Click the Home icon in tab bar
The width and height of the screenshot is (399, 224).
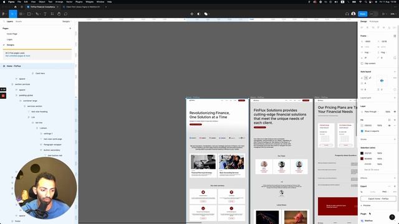15,7
